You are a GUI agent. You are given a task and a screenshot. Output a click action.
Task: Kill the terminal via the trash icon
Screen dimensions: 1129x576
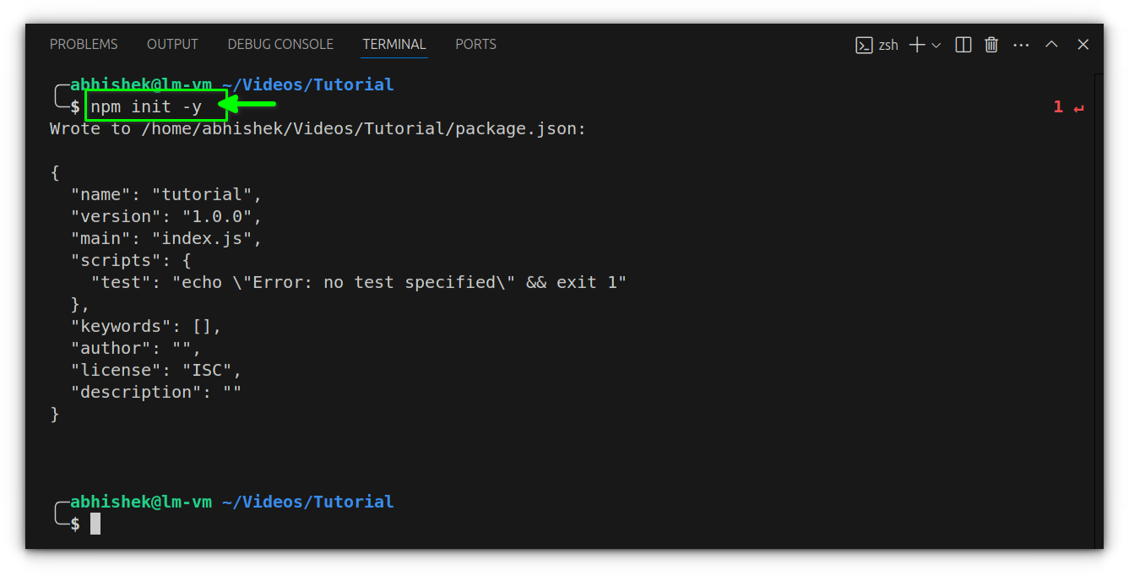(991, 44)
